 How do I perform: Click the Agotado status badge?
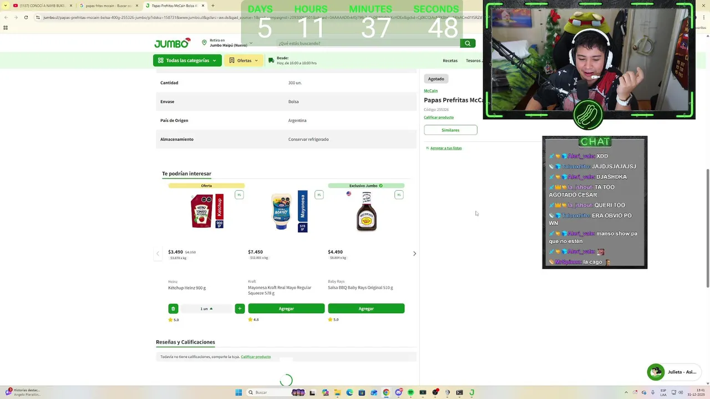coord(436,79)
